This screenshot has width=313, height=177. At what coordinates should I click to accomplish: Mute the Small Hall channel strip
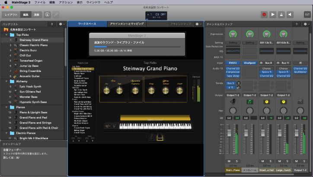263,161
